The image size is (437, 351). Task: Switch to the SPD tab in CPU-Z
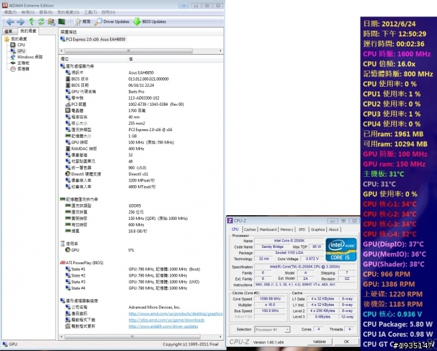point(302,229)
